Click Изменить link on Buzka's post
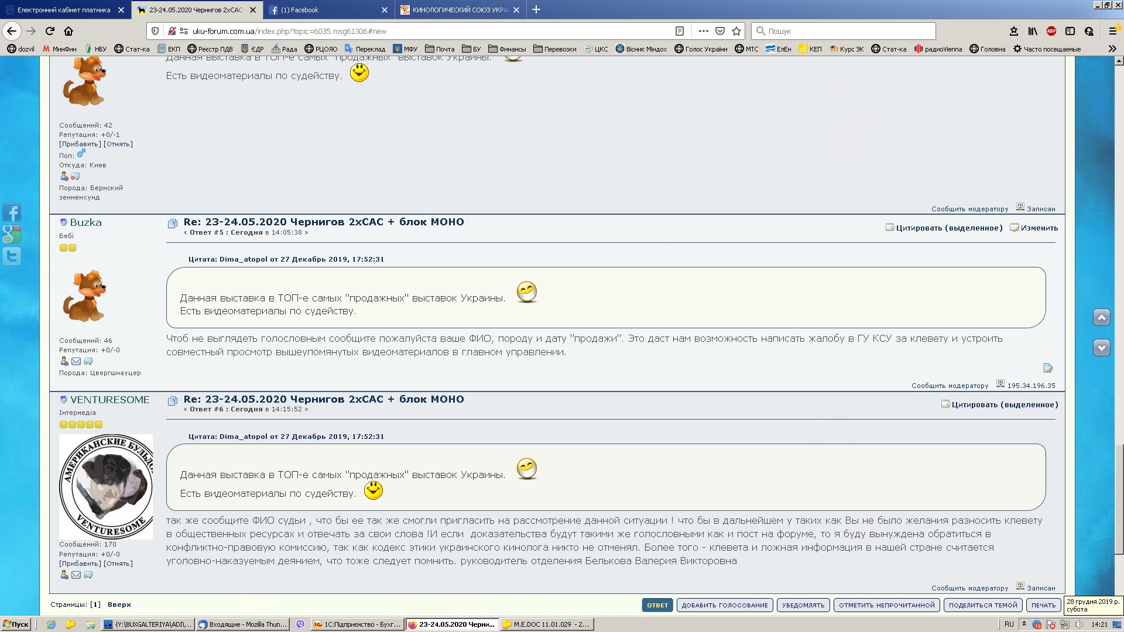This screenshot has width=1124, height=632. (x=1039, y=228)
